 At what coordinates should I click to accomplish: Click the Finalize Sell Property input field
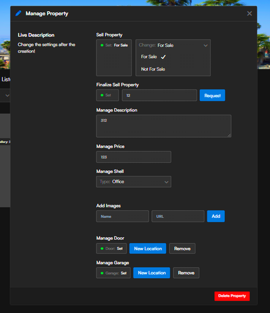point(159,95)
